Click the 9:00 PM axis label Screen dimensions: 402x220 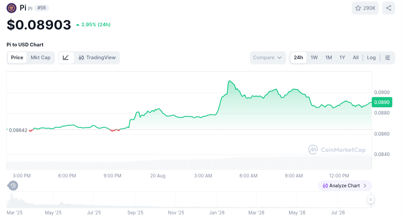(112, 176)
